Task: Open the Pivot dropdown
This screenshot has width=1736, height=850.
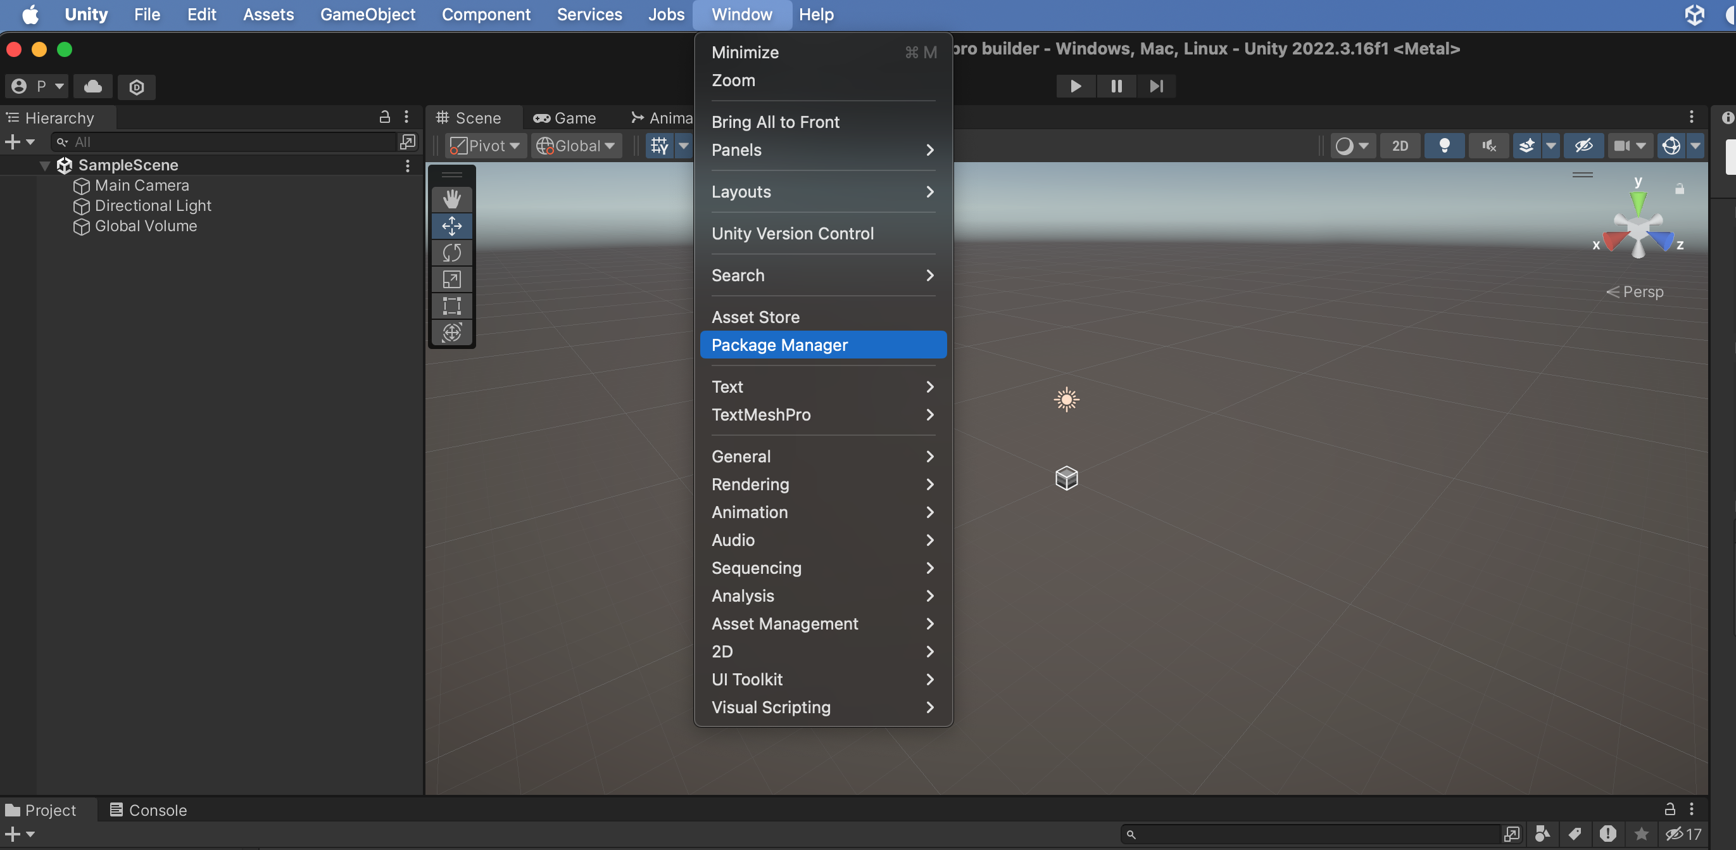Action: pos(484,146)
